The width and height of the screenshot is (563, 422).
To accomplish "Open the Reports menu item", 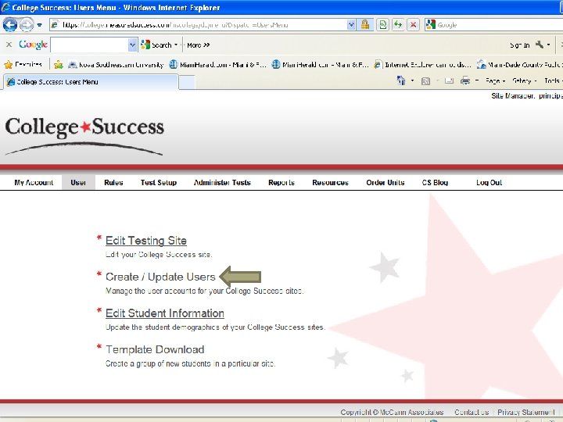I will click(x=281, y=182).
